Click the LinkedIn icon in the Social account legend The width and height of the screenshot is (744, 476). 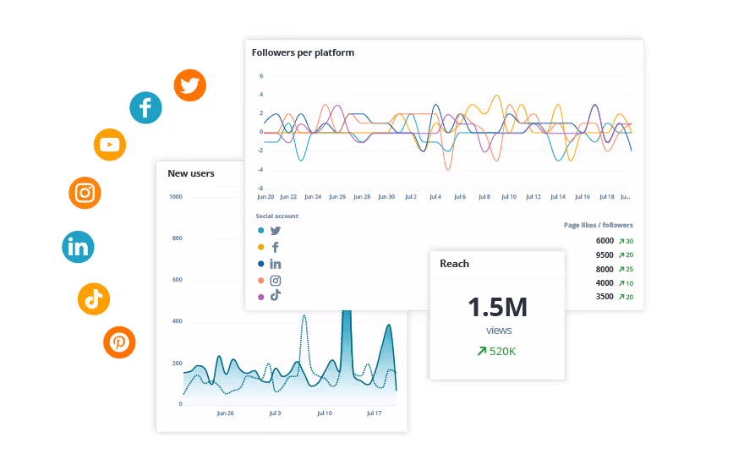pyautogui.click(x=276, y=264)
